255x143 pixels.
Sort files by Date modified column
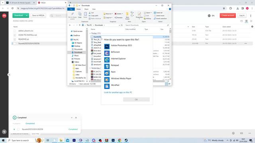[x=130, y=29]
